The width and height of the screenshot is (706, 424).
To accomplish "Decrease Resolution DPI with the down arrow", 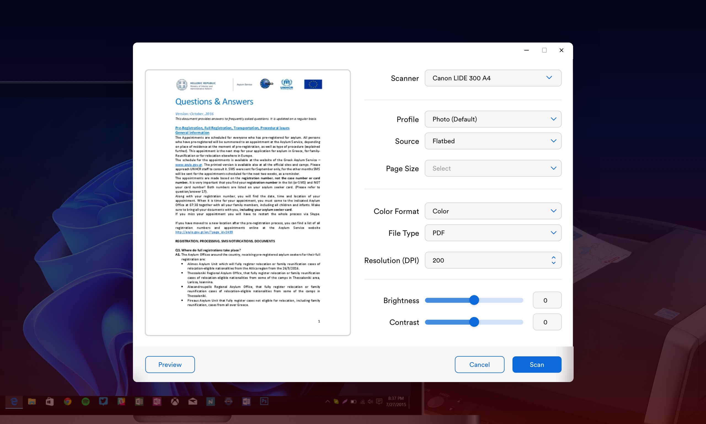I will pyautogui.click(x=553, y=263).
